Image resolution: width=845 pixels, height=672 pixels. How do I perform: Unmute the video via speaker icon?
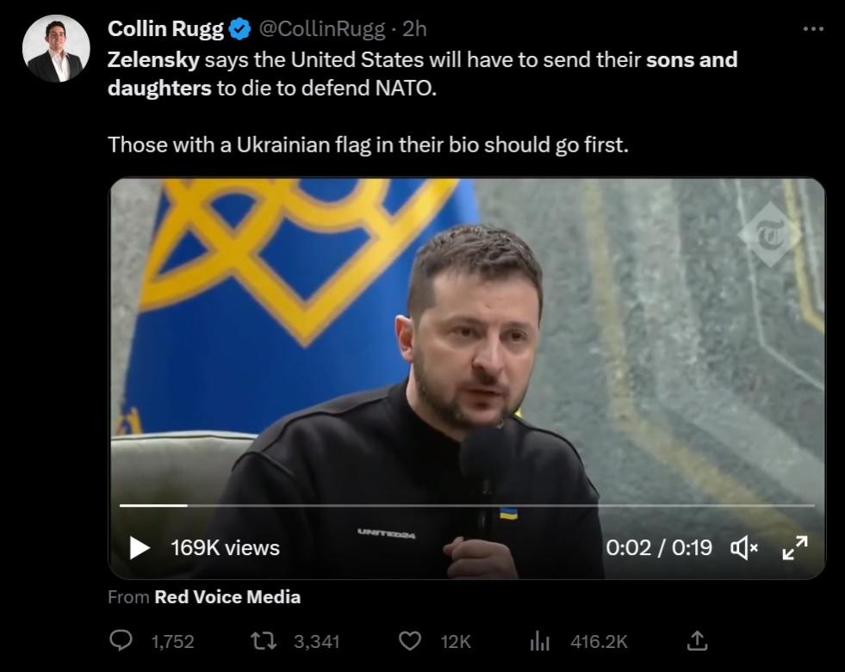pyautogui.click(x=743, y=548)
